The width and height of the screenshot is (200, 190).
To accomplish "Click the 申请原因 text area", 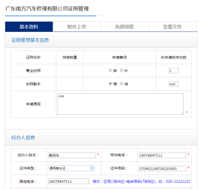I will pos(120,104).
